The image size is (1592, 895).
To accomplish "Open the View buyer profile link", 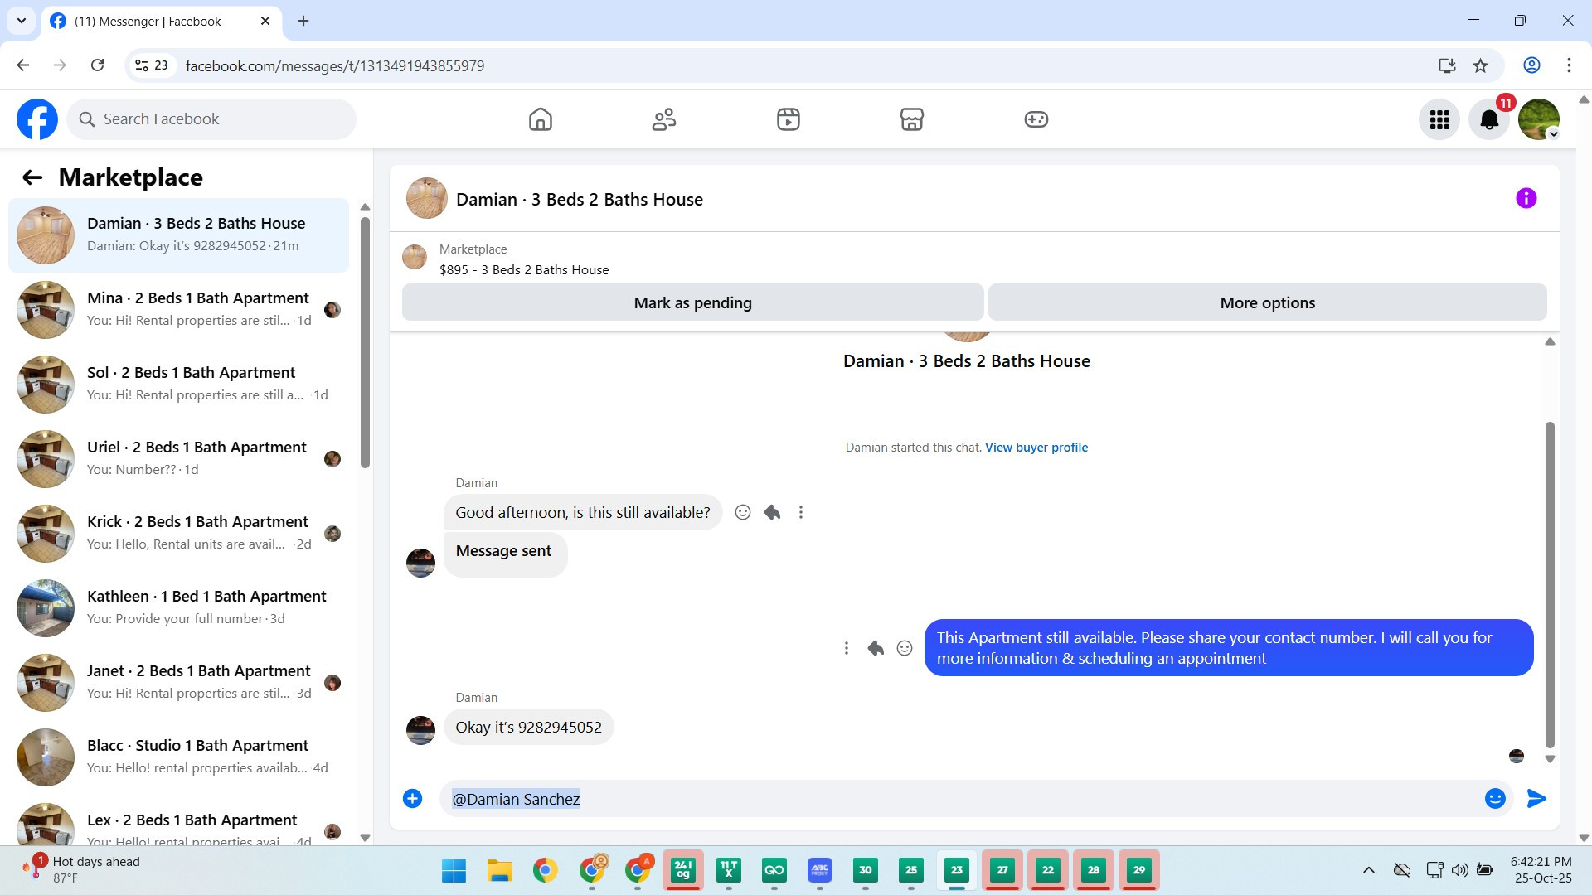I will point(1036,447).
